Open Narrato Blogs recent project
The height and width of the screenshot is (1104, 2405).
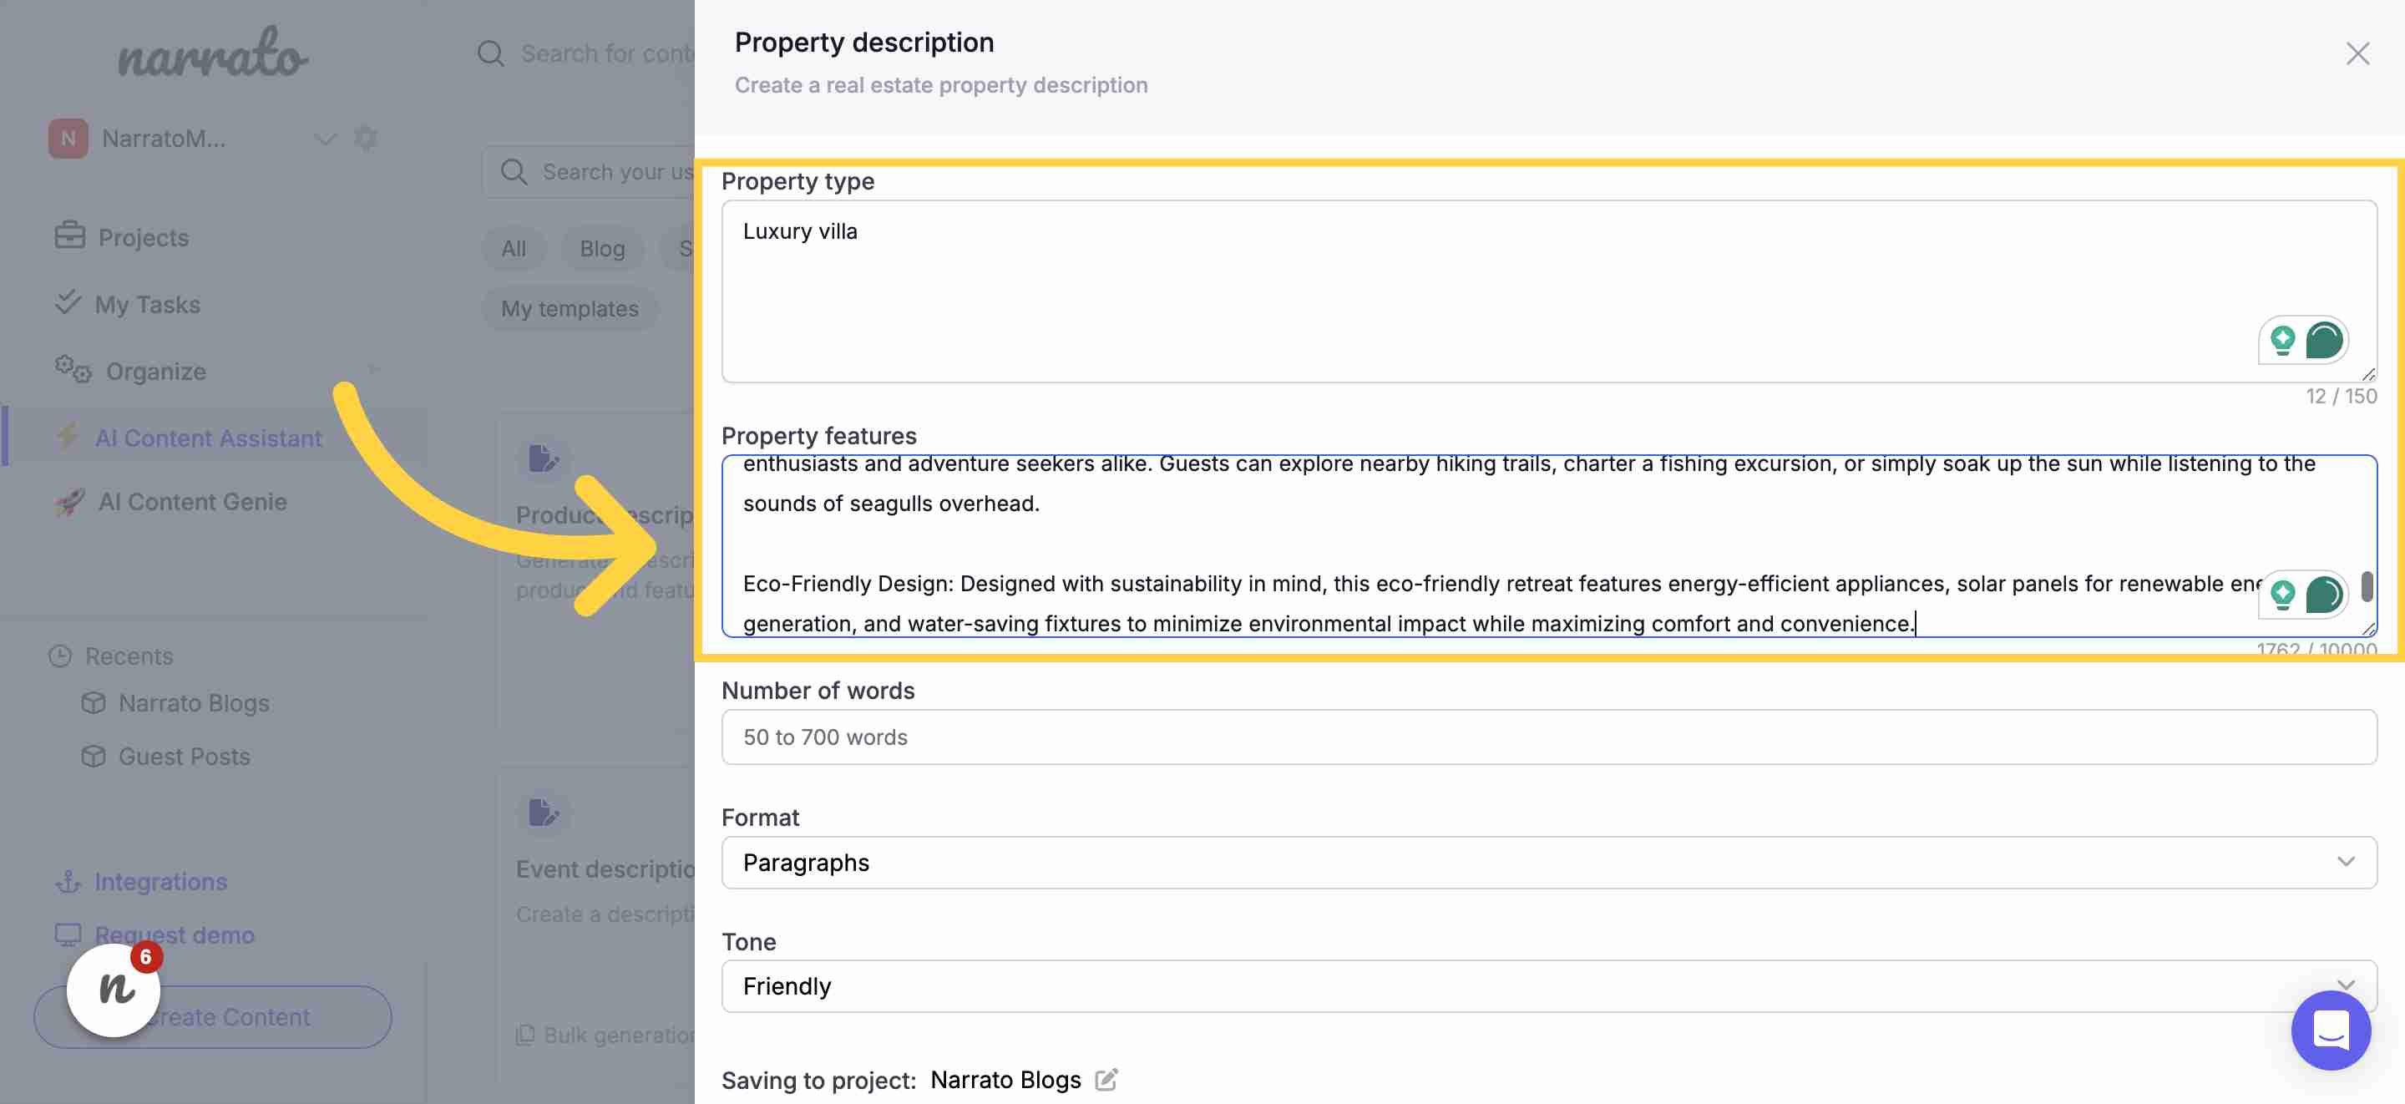pyautogui.click(x=193, y=702)
